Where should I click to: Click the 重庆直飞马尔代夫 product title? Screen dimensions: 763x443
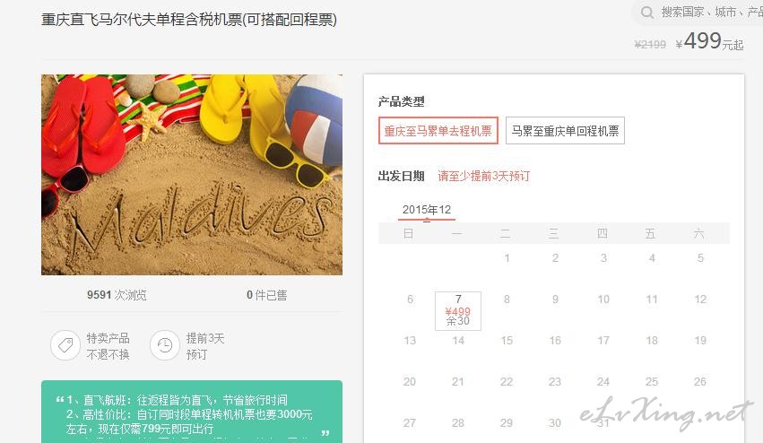click(x=189, y=20)
